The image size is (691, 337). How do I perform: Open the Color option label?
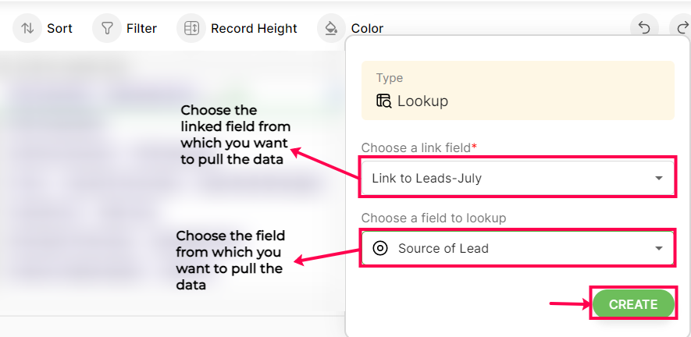[367, 28]
